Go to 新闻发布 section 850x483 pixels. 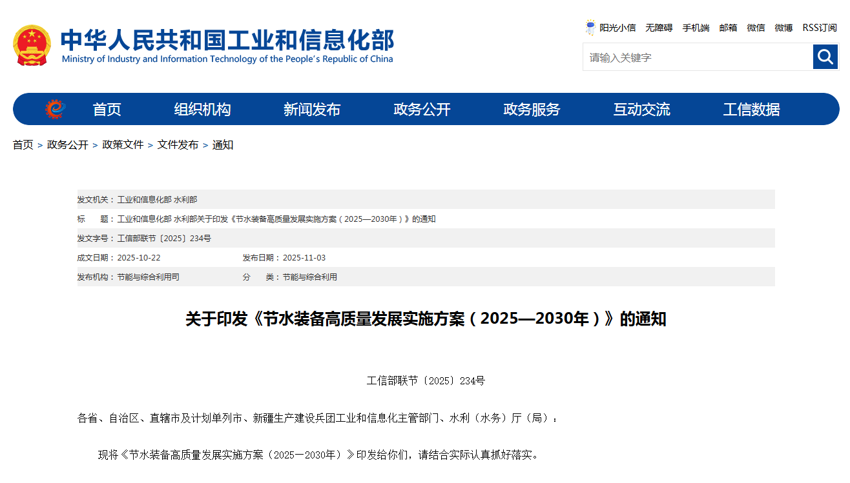(x=312, y=110)
